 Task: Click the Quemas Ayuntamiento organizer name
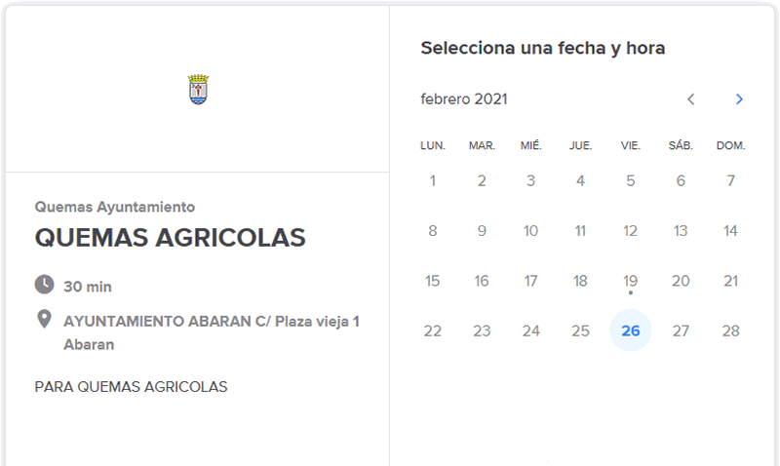[x=115, y=207]
